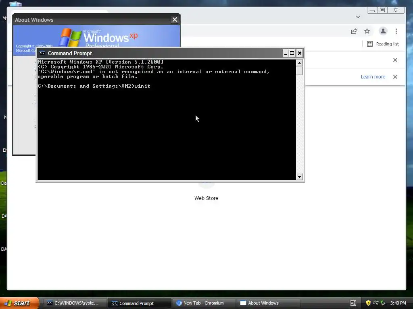Viewport: 413px width, 309px height.
Task: Bookmark this tab with the star icon
Action: pyautogui.click(x=367, y=31)
